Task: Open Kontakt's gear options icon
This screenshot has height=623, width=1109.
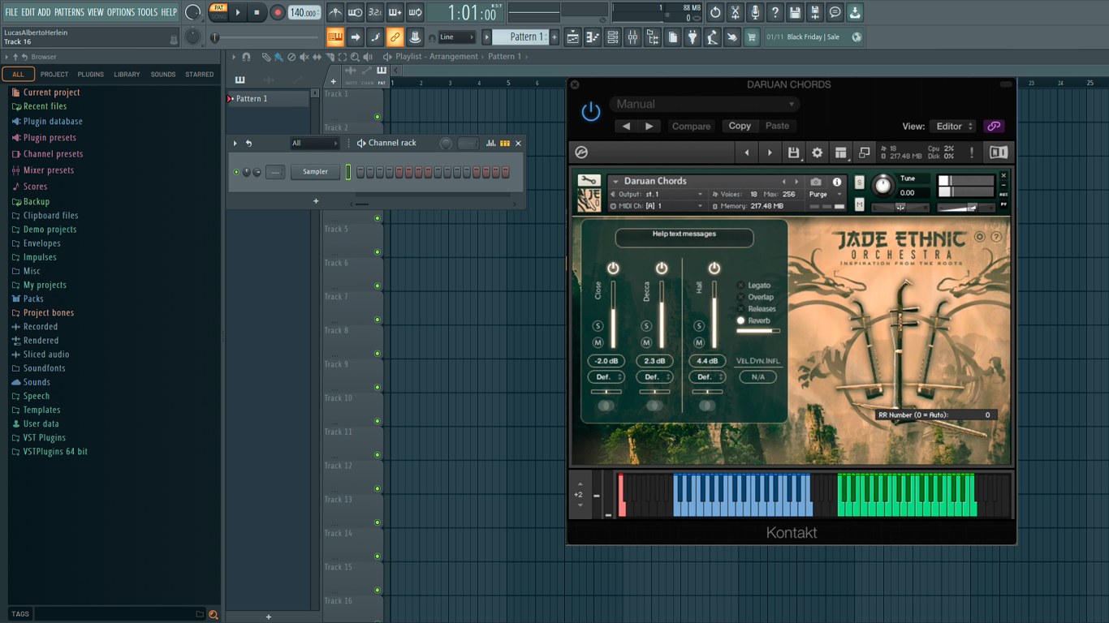Action: point(817,153)
